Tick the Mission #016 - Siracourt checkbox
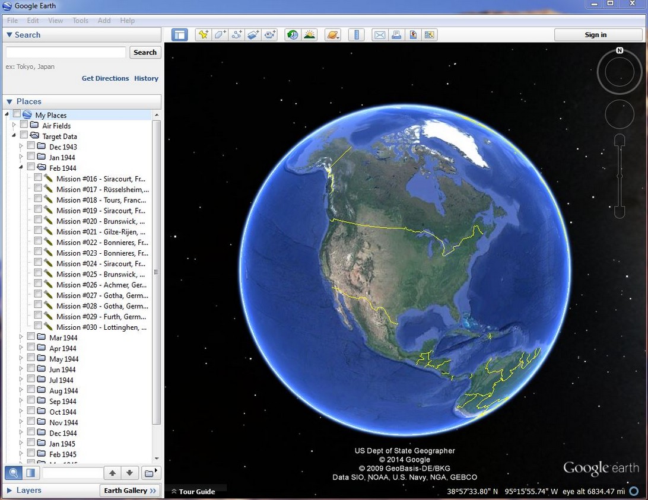Screen dimensions: 648x500 click(x=38, y=177)
